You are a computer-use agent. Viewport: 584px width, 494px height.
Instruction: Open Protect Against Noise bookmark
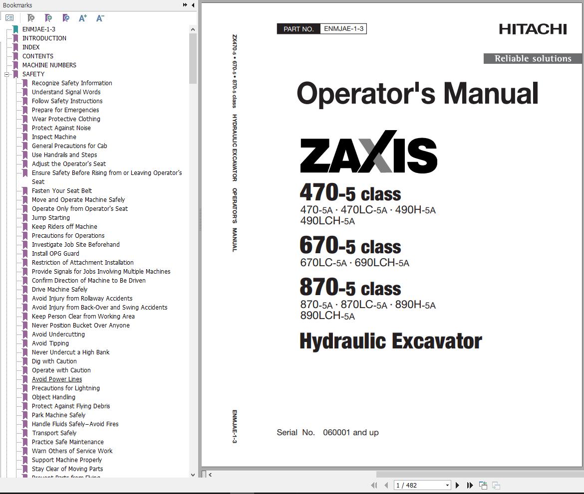[x=61, y=128]
